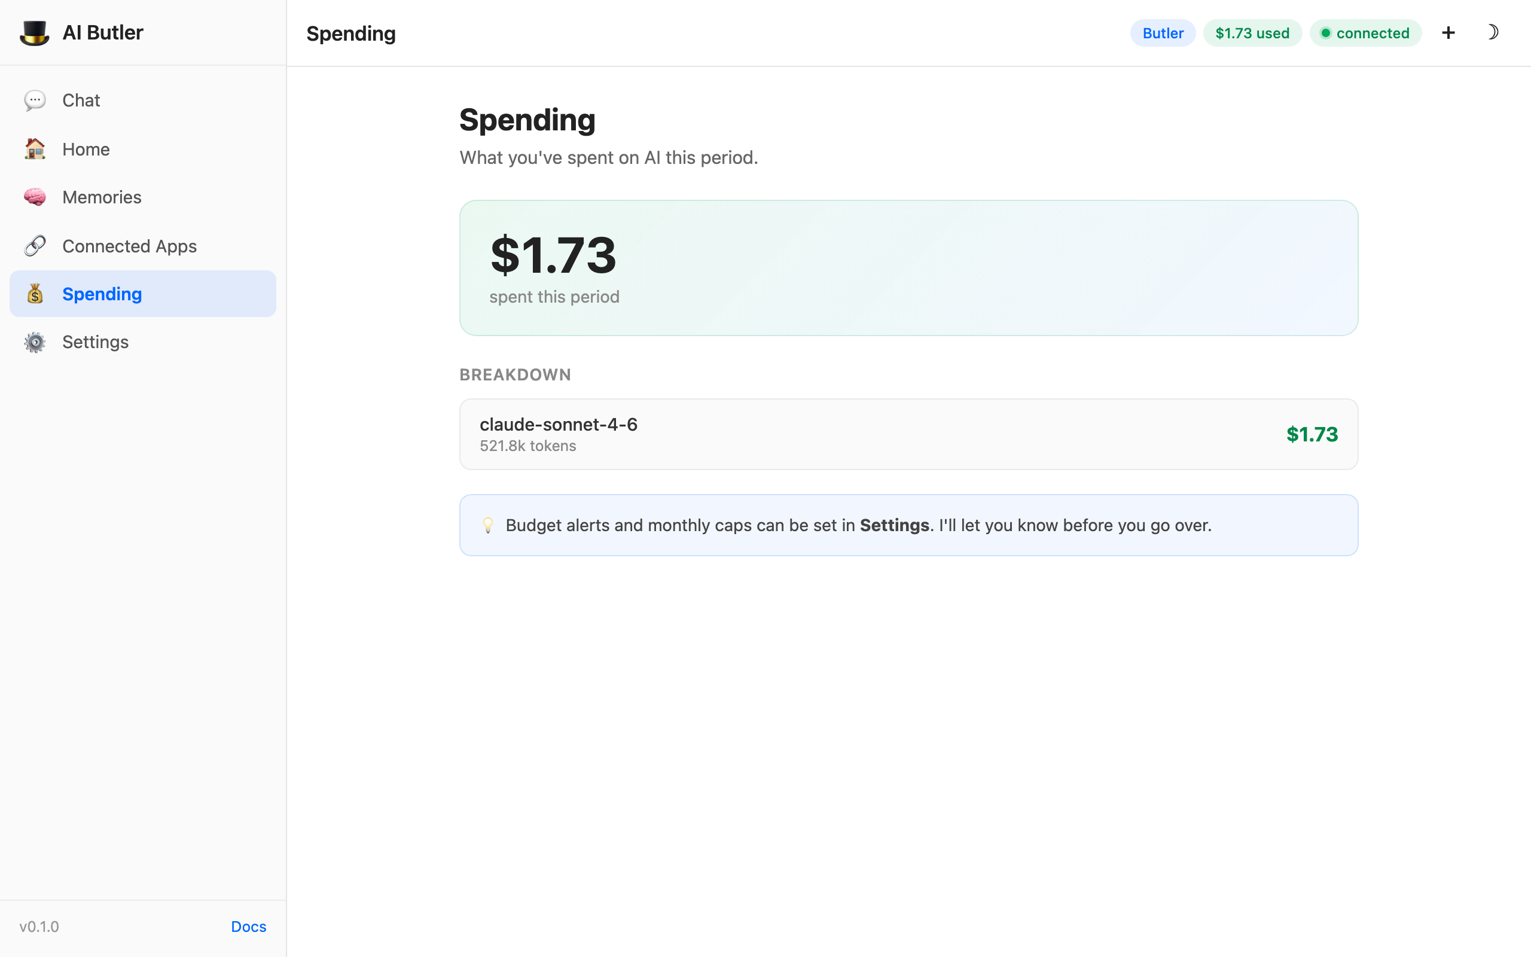Image resolution: width=1531 pixels, height=957 pixels.
Task: Click the Butler badge in the header
Action: coord(1162,33)
